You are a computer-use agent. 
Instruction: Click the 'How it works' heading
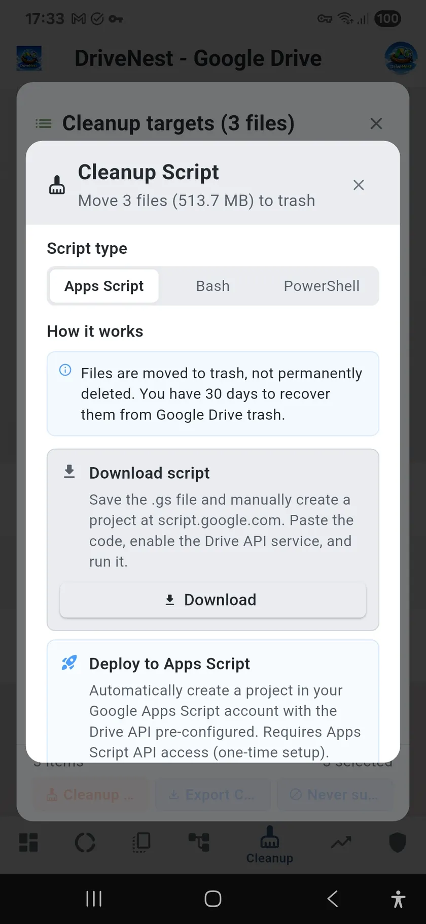pyautogui.click(x=95, y=332)
